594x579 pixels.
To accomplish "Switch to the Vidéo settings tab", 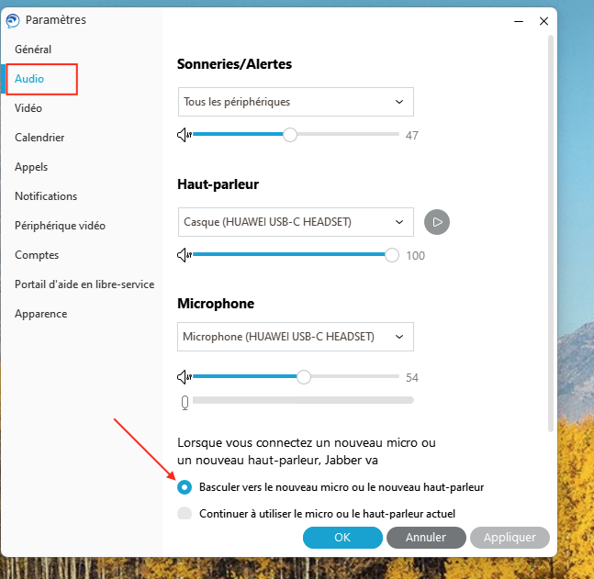I will [x=28, y=108].
